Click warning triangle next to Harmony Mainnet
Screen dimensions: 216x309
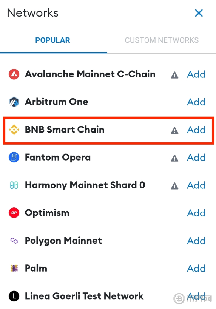(x=174, y=186)
